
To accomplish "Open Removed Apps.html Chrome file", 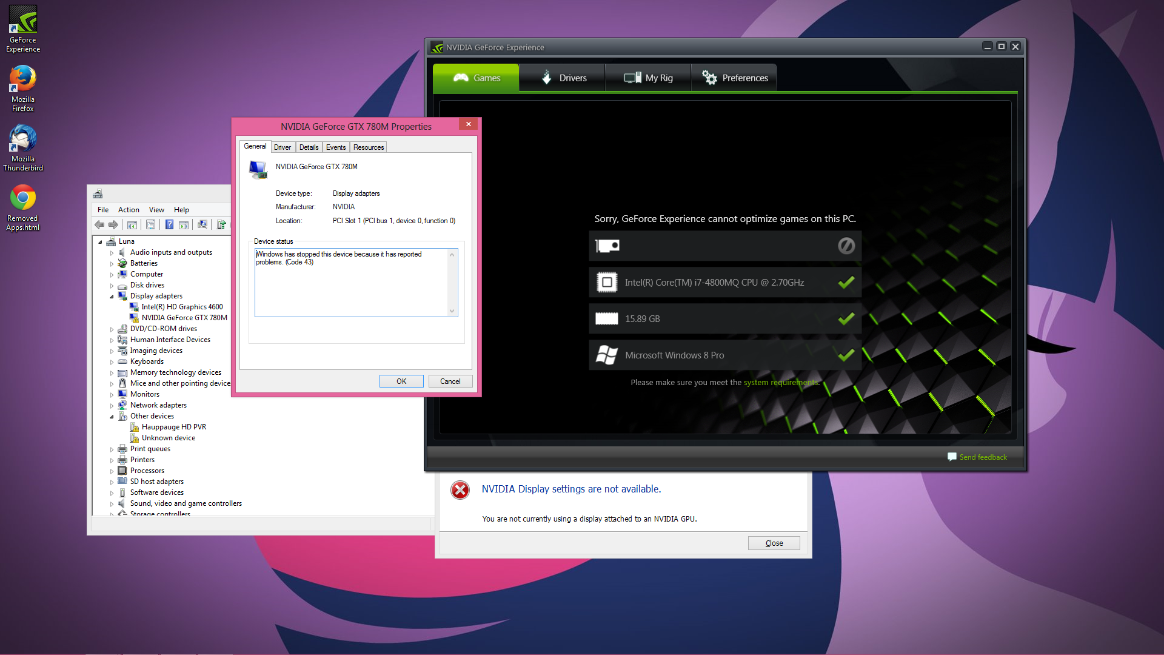I will [x=23, y=207].
